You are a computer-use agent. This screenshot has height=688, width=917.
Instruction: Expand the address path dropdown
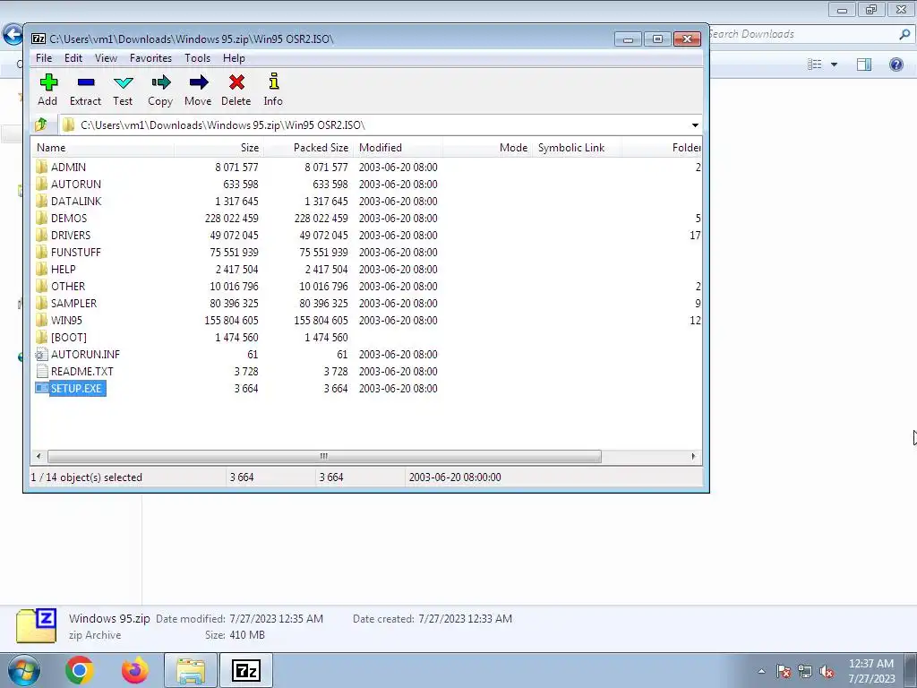pyautogui.click(x=695, y=125)
